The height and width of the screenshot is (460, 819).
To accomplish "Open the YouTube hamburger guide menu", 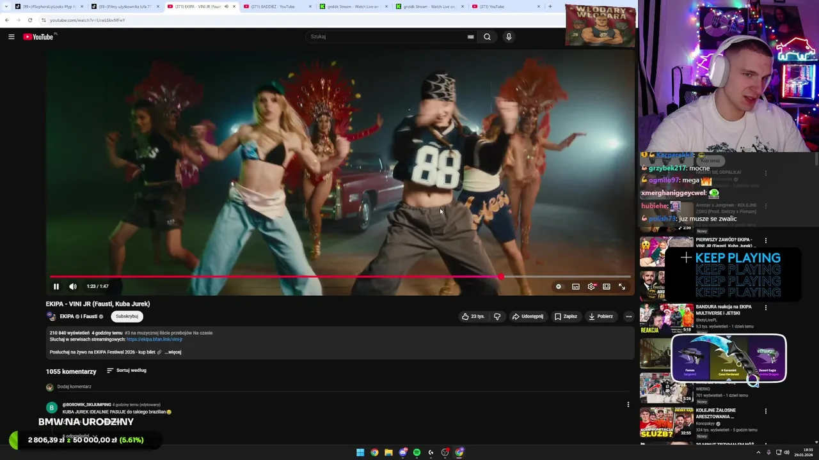I will [11, 37].
